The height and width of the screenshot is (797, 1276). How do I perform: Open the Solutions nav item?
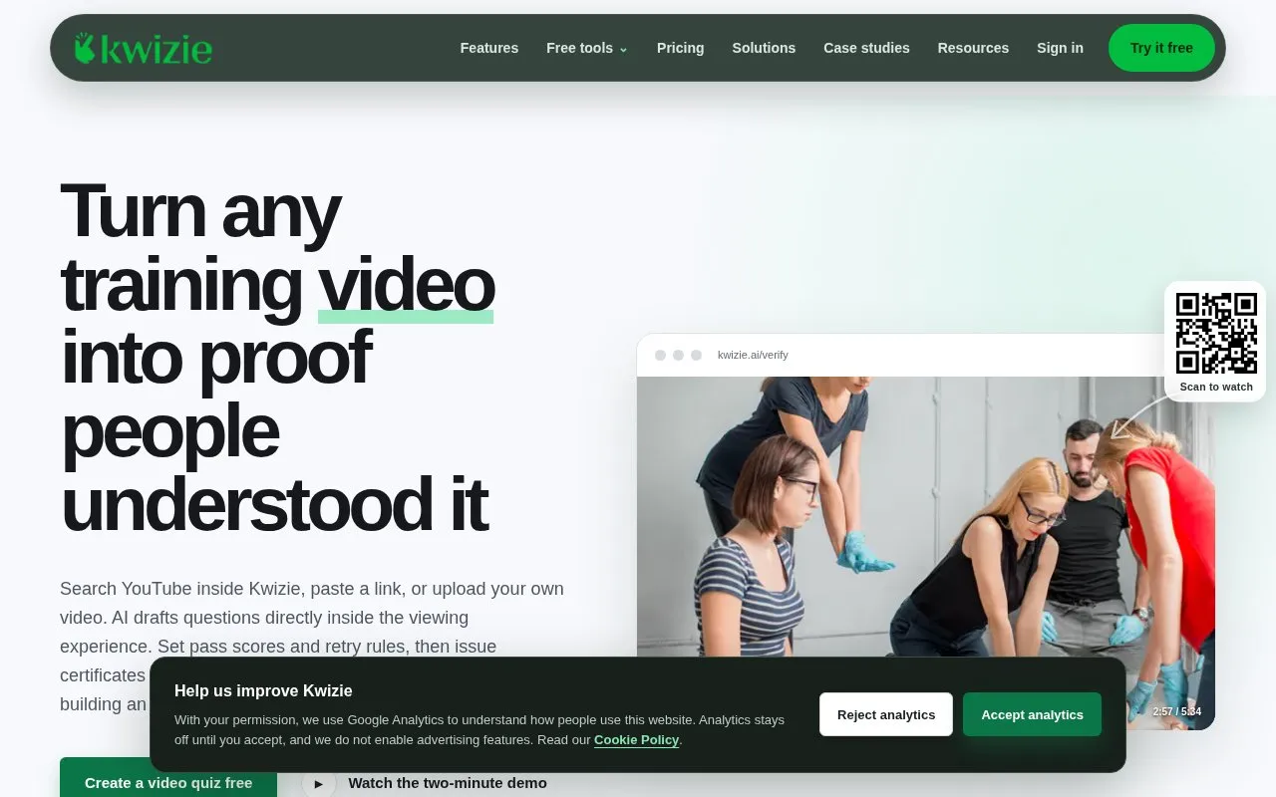pyautogui.click(x=764, y=48)
